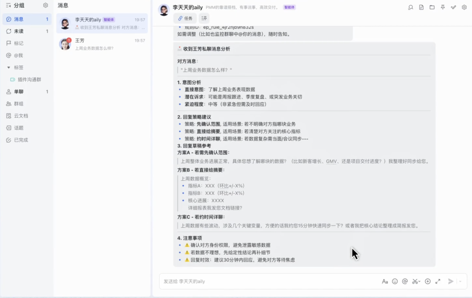Open chat settings gear in top-right
The height and width of the screenshot is (298, 472).
pos(464,7)
